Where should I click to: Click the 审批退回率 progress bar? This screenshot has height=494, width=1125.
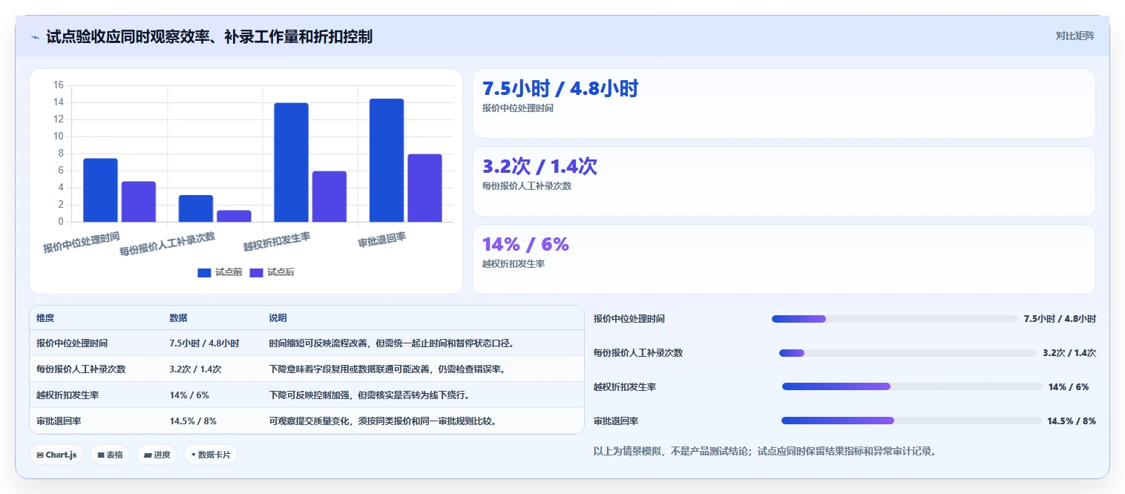[x=911, y=421]
